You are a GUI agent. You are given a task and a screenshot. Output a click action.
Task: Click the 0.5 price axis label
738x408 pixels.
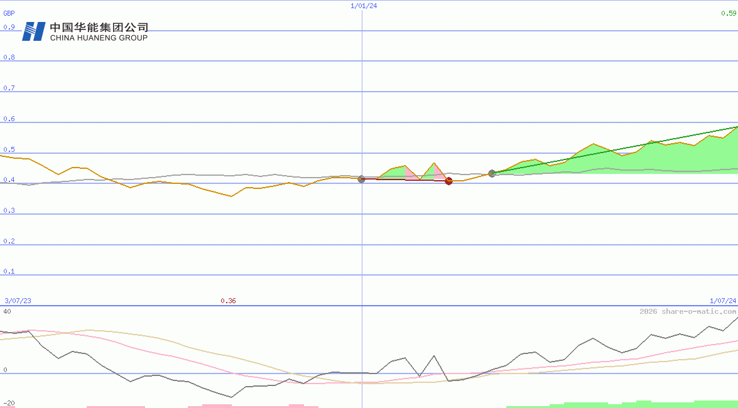coord(9,149)
